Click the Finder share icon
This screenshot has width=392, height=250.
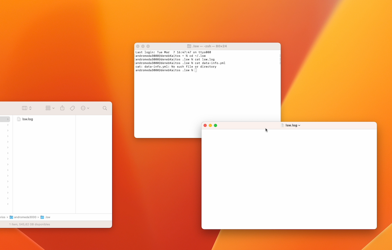(62, 108)
